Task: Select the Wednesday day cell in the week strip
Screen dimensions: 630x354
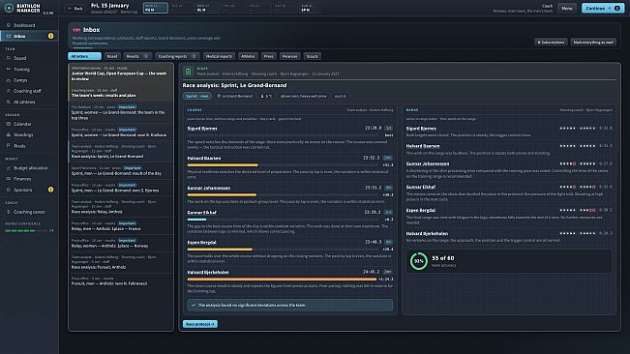Action: 207,8
